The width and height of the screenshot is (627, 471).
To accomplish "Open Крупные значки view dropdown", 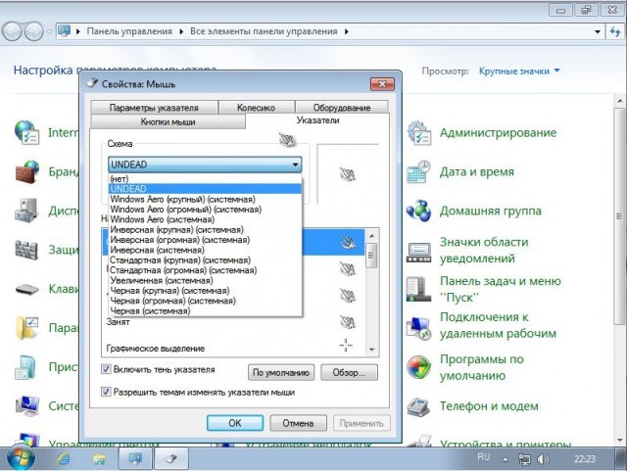I will (519, 71).
